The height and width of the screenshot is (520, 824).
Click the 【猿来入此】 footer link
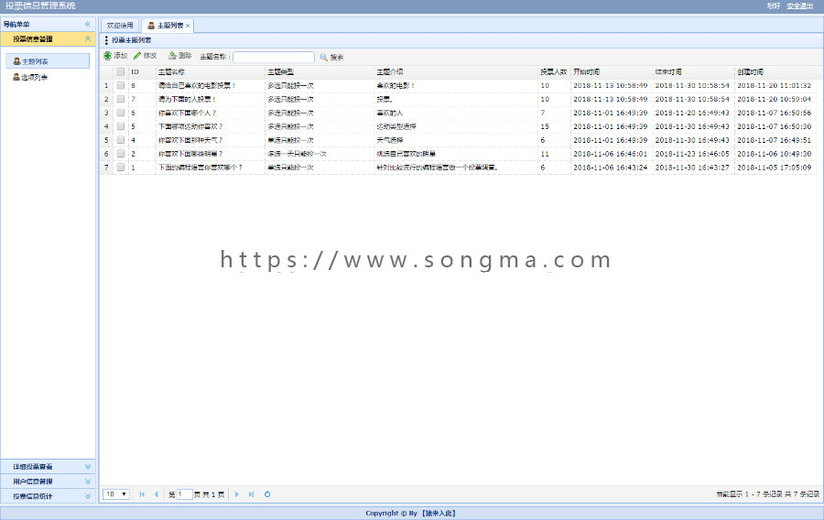[439, 514]
